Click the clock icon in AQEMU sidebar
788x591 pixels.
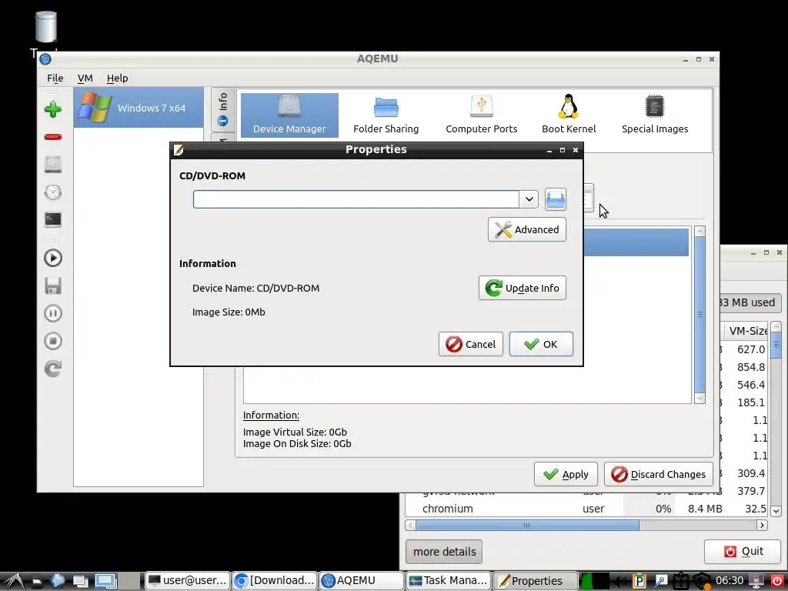[x=53, y=192]
